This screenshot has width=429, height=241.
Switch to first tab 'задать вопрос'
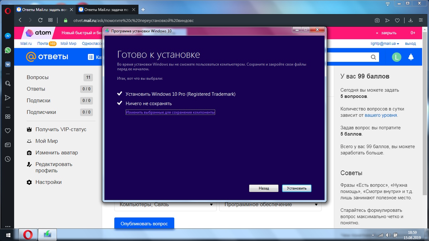[x=42, y=9]
